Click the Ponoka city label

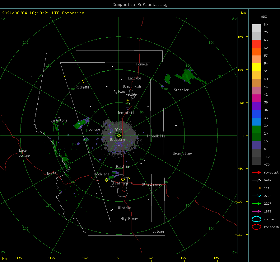[142, 64]
